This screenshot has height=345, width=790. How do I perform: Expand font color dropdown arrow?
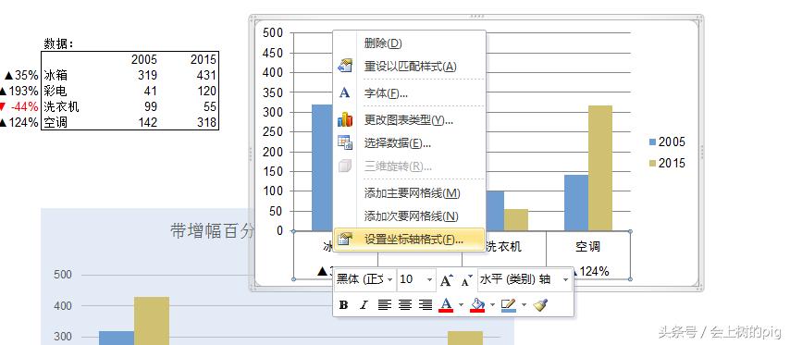coord(461,304)
